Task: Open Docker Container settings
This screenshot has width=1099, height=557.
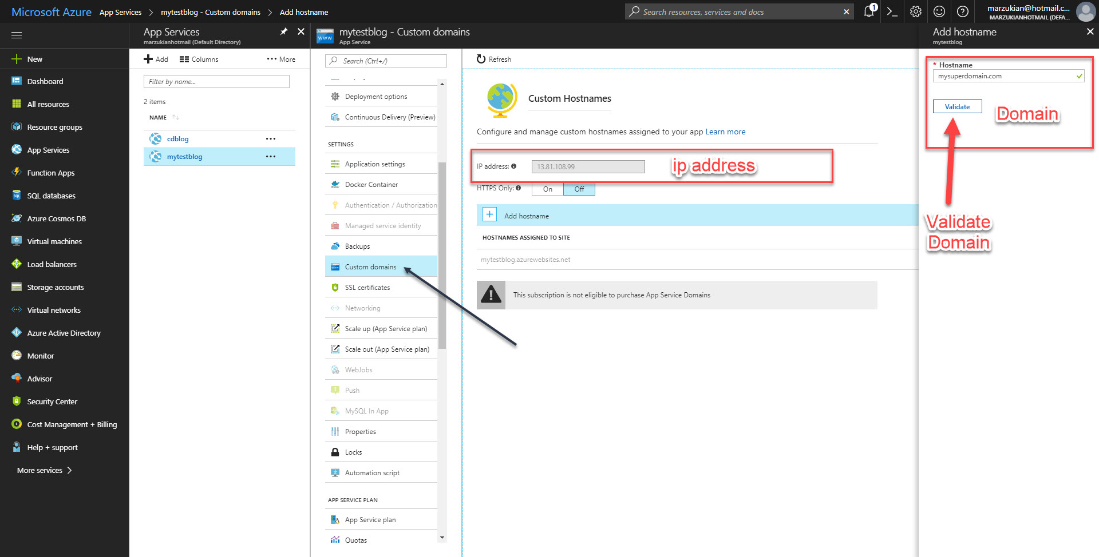Action: pyautogui.click(x=371, y=184)
